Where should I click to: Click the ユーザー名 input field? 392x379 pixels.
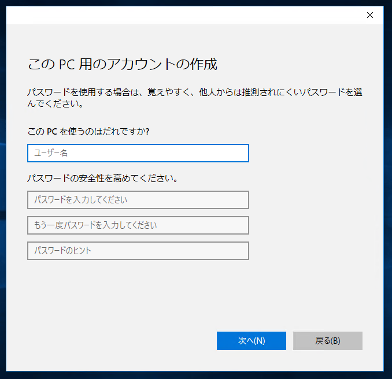coord(138,153)
